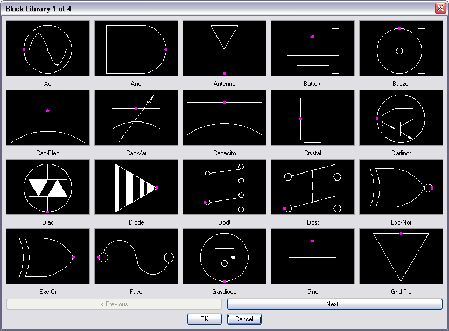Screen dimensions: 449x331
Task: Pick the Antenna block thumbnail
Action: pyautogui.click(x=224, y=49)
